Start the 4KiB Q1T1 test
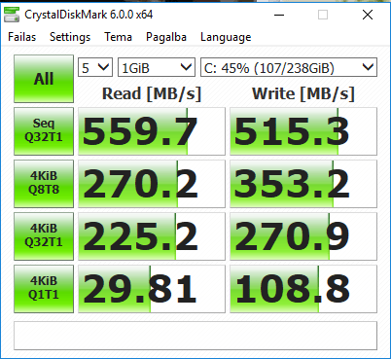The width and height of the screenshot is (391, 359). 44,289
